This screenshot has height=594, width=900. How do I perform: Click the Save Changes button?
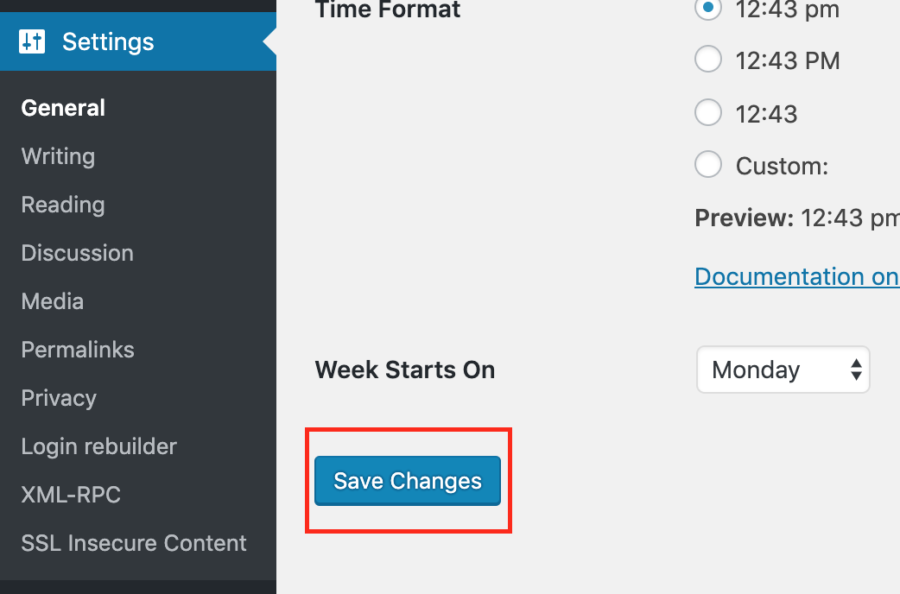[x=408, y=481]
